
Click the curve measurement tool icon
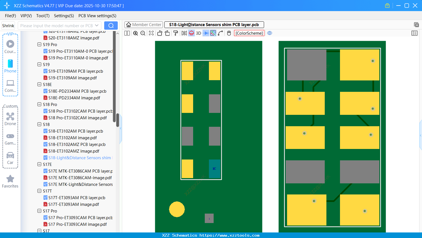(x=220, y=33)
